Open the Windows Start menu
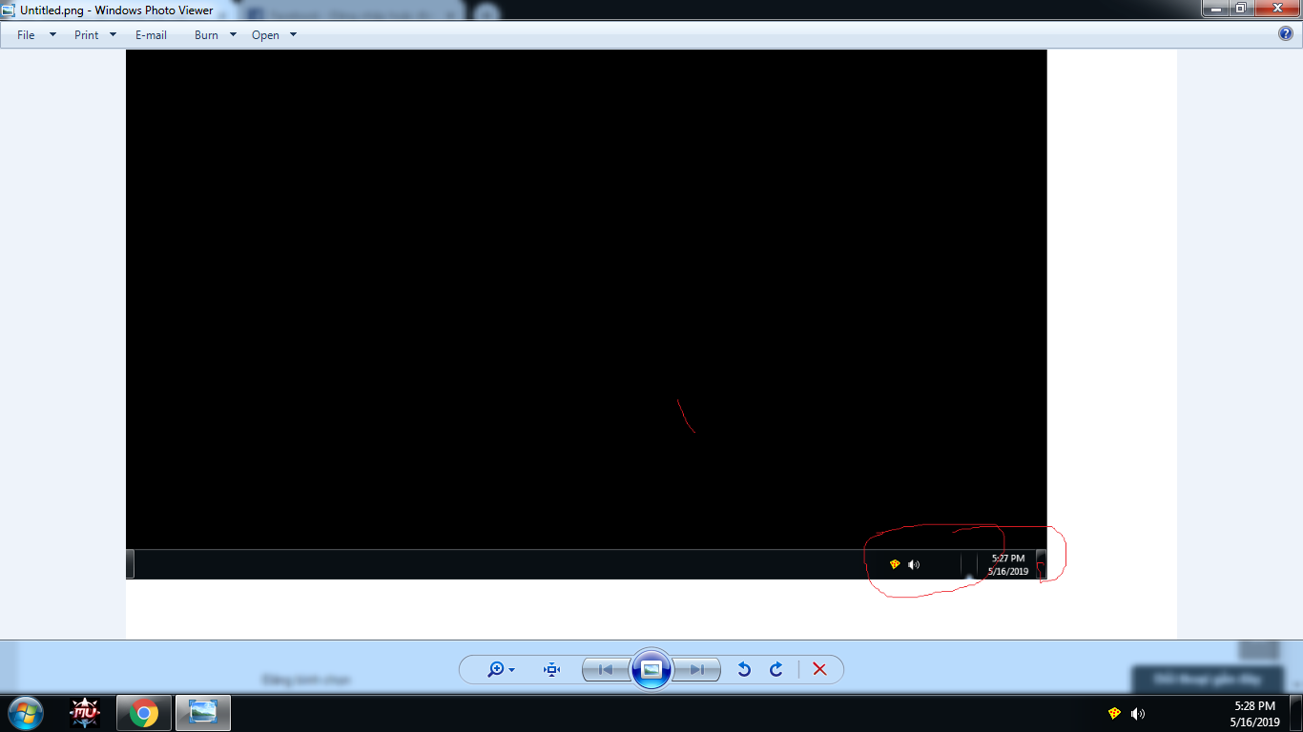The height and width of the screenshot is (732, 1303). tap(26, 713)
